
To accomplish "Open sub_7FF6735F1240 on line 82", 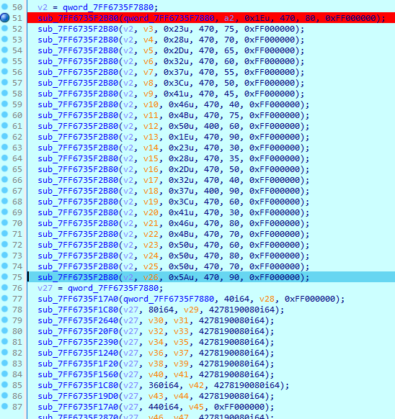I will click(78, 353).
